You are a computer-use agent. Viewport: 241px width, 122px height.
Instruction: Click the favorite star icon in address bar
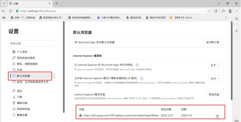pyautogui.click(x=209, y=11)
